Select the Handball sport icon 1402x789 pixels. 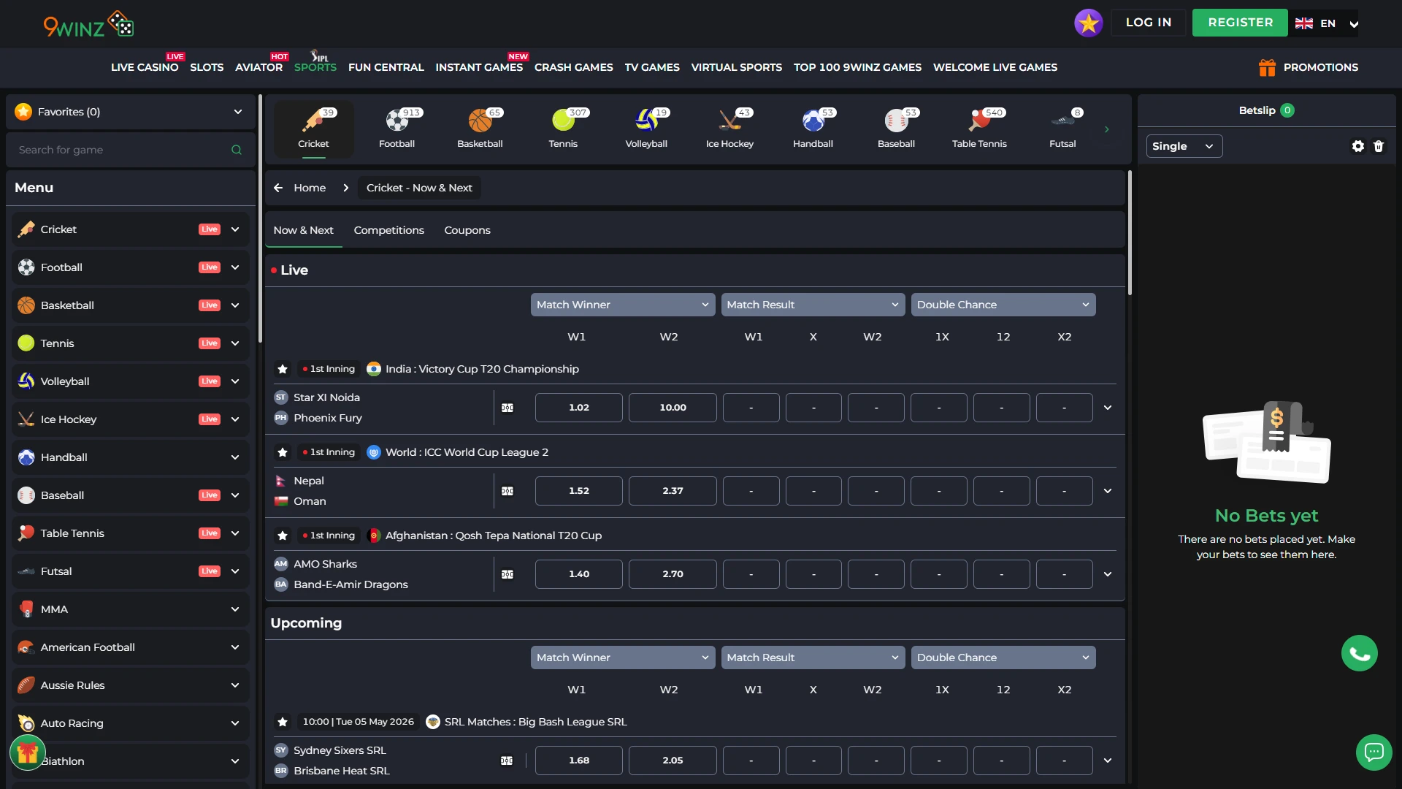[813, 129]
